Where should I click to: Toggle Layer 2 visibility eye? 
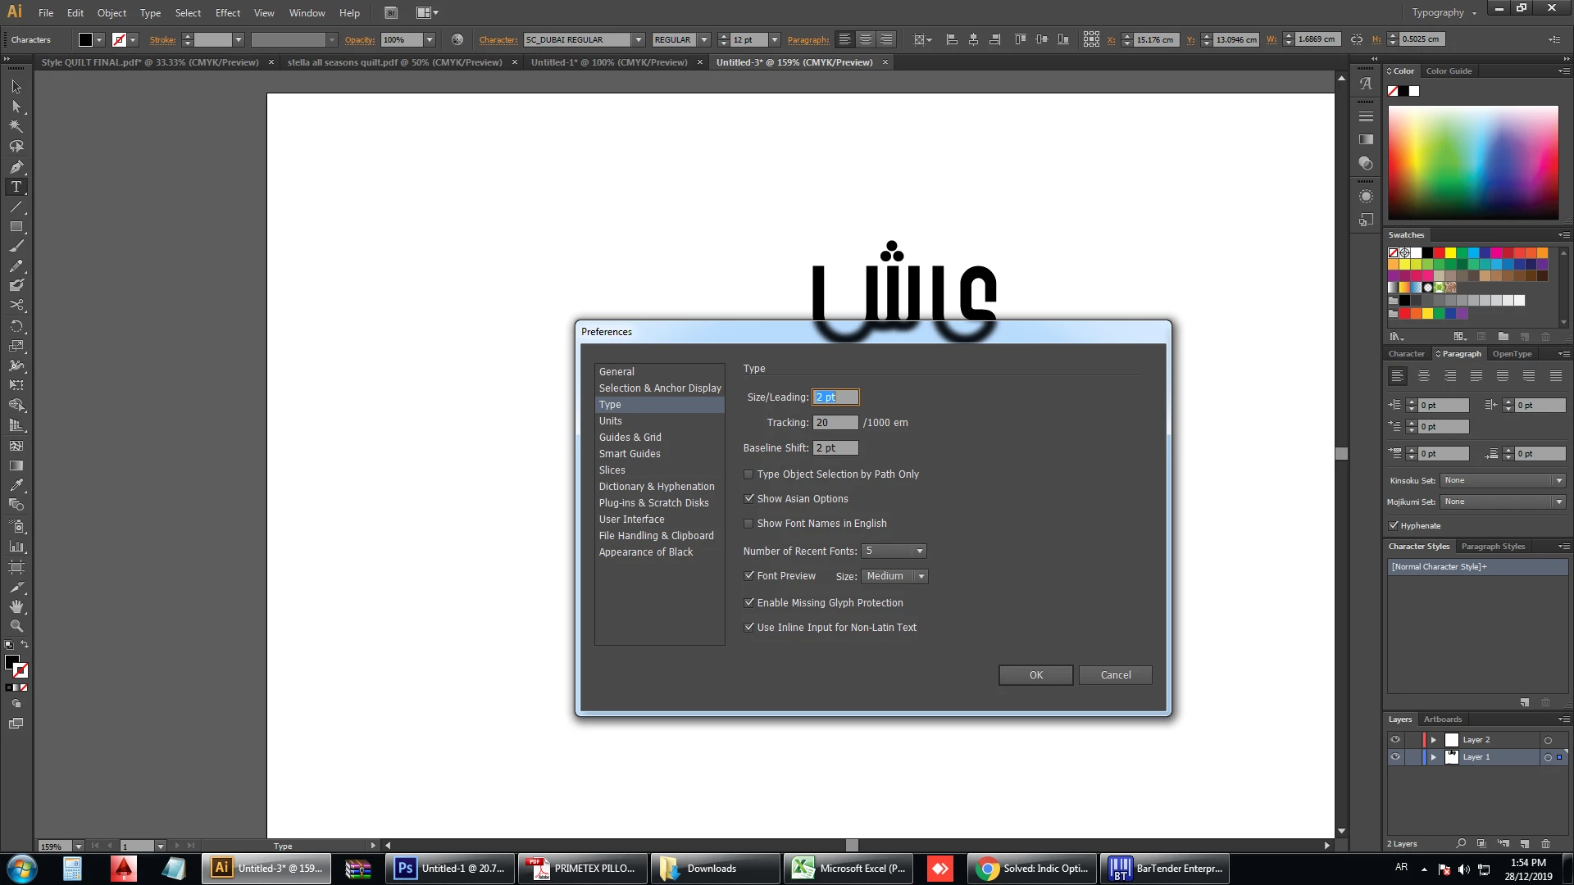click(x=1394, y=739)
